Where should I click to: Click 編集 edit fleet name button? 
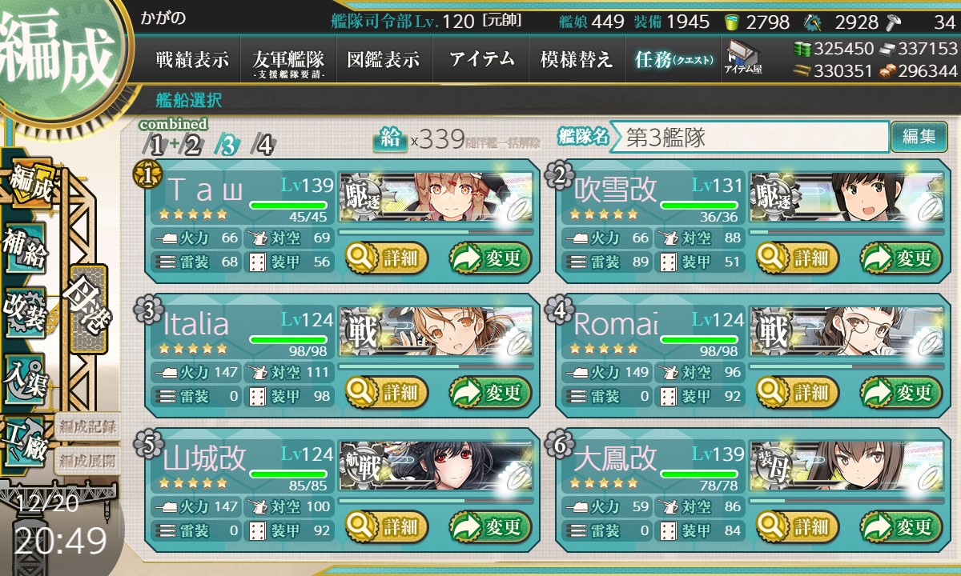click(919, 137)
